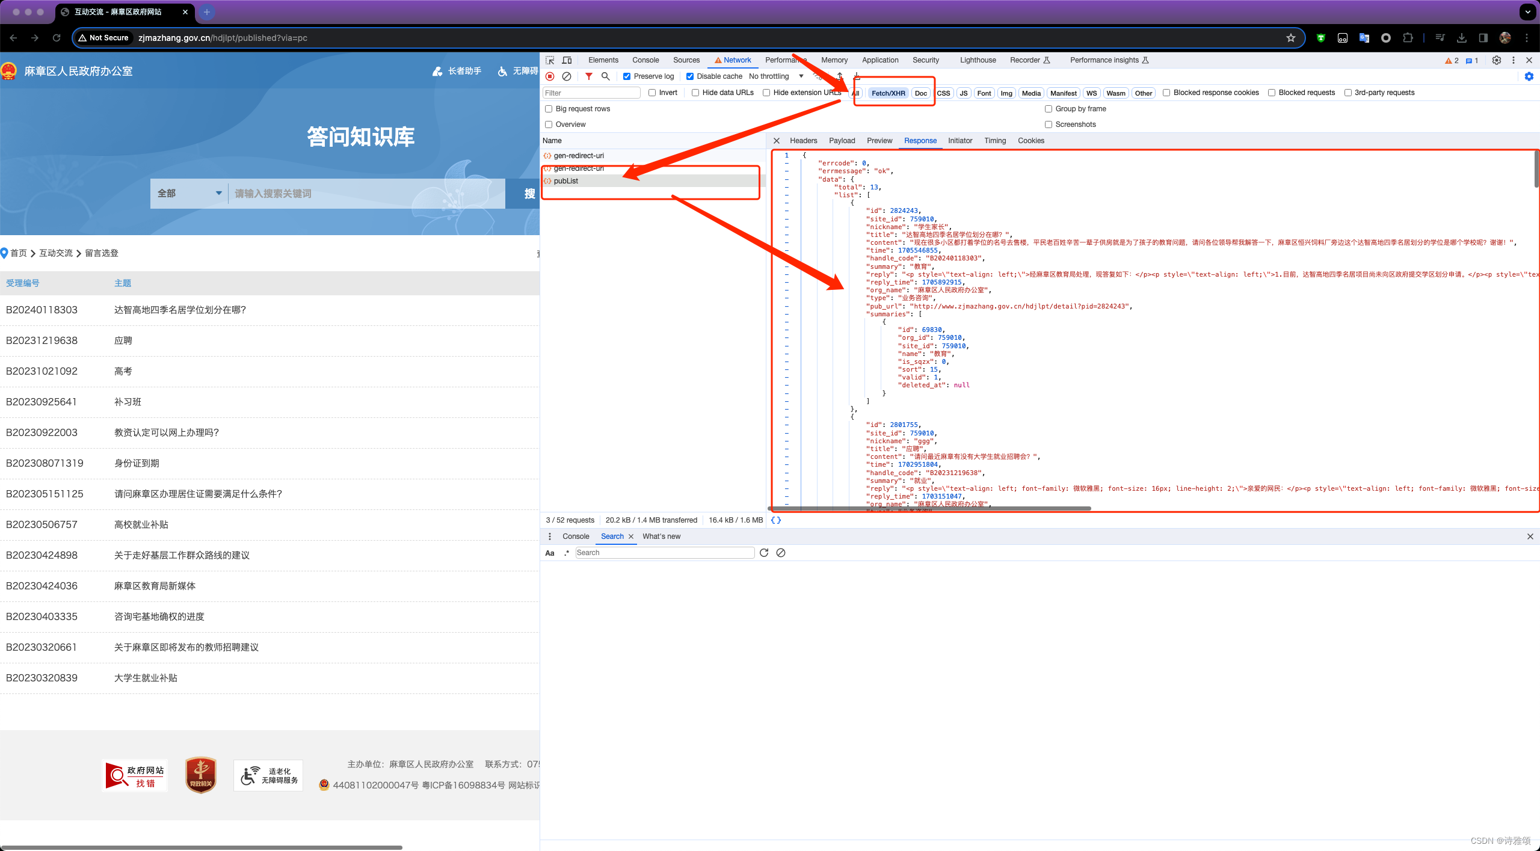Screen dimensions: 1540x851
Task: Select the Headers tab
Action: click(804, 141)
